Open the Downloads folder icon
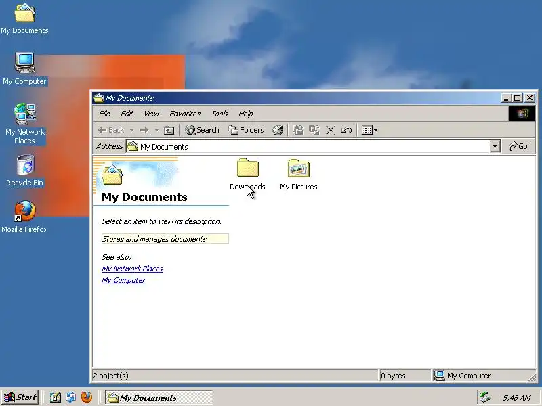Image resolution: width=542 pixels, height=406 pixels. click(247, 168)
